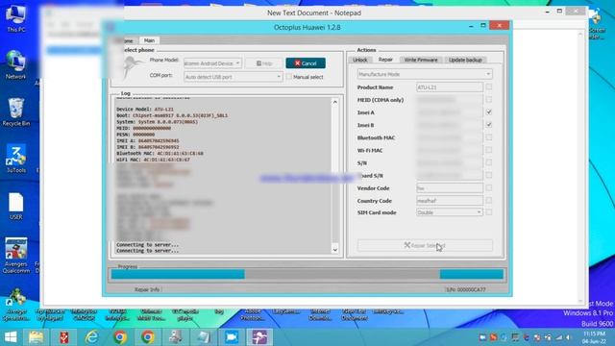Open the second Chrome taskbar icon

(x=147, y=337)
